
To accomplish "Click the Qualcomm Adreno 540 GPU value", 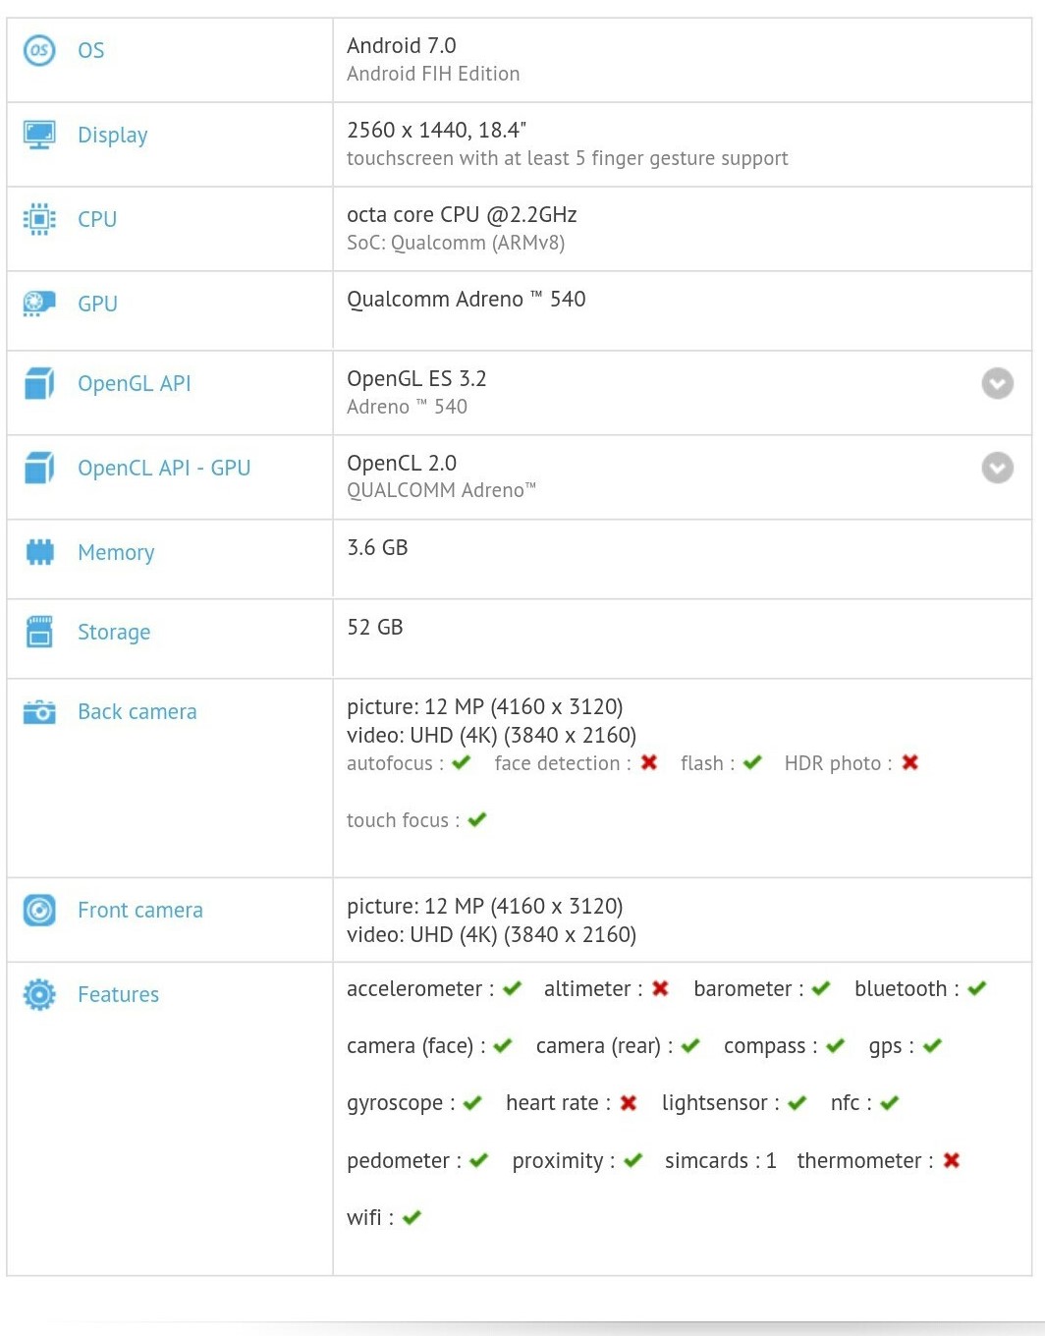I will (466, 300).
